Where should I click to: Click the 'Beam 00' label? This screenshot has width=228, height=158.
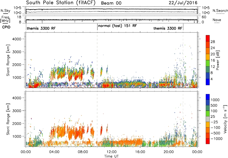[111, 3]
